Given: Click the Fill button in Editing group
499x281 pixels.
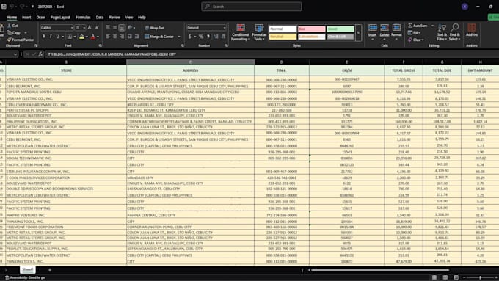Looking at the screenshot, I should (x=415, y=33).
